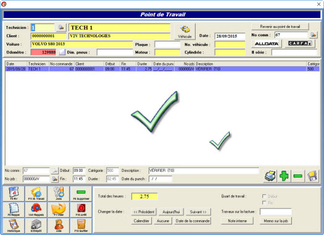Select the table row dated 2015/09/28
The image size is (324, 235).
click(162, 69)
